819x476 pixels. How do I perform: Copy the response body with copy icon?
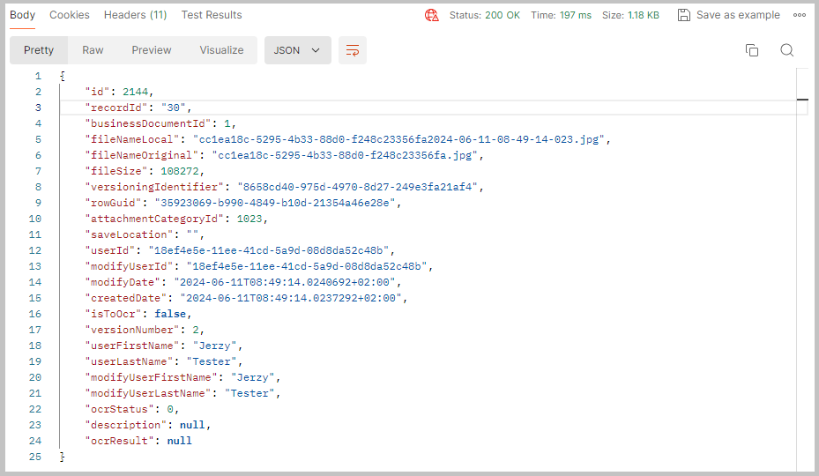point(751,50)
